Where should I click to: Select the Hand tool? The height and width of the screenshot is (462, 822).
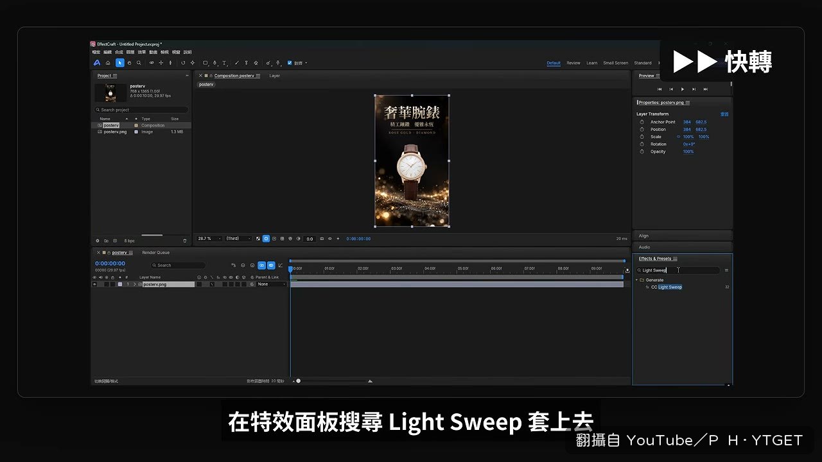coord(129,63)
